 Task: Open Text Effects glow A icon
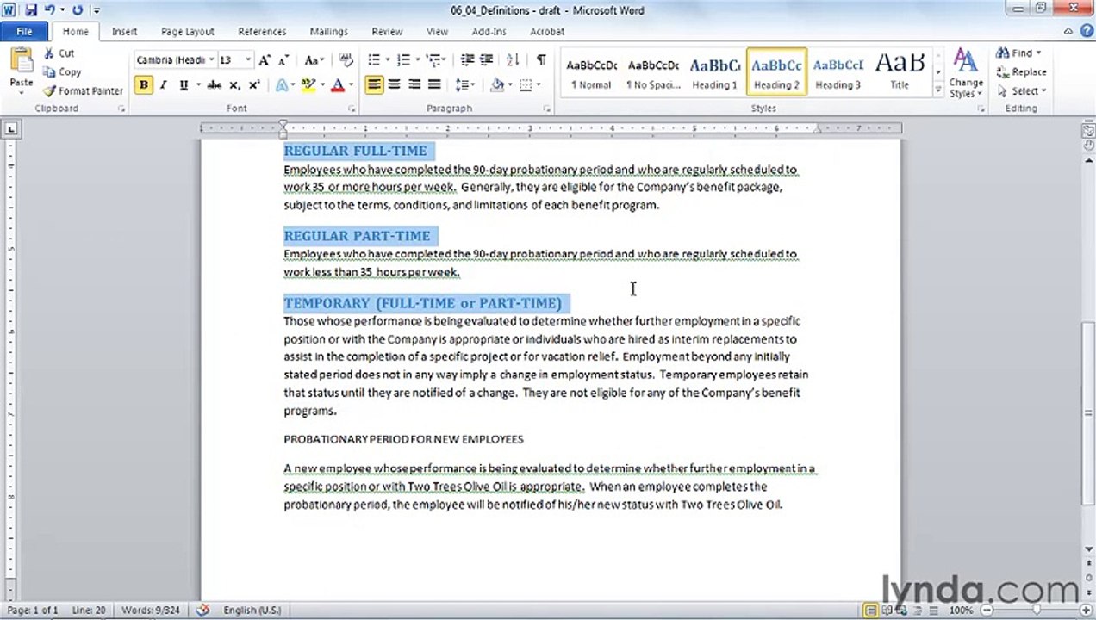click(x=282, y=85)
